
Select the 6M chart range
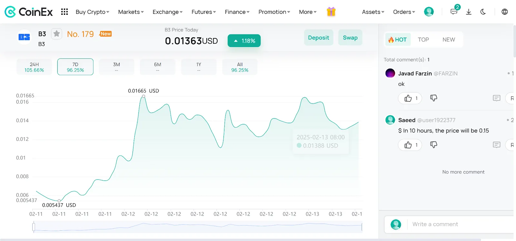click(158, 67)
